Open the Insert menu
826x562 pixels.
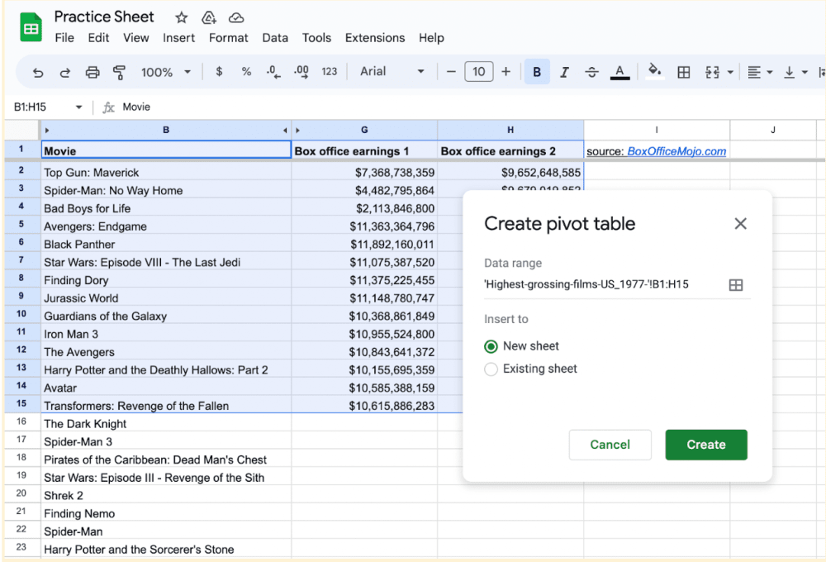(178, 38)
